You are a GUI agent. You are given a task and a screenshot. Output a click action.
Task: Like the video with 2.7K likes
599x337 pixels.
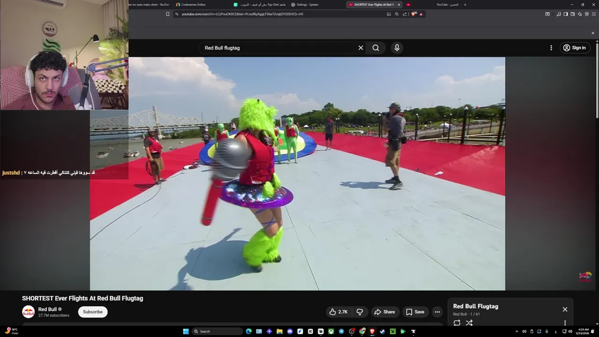coord(338,312)
